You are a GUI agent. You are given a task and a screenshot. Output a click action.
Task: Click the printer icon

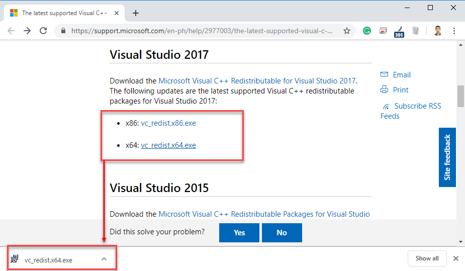click(x=385, y=89)
